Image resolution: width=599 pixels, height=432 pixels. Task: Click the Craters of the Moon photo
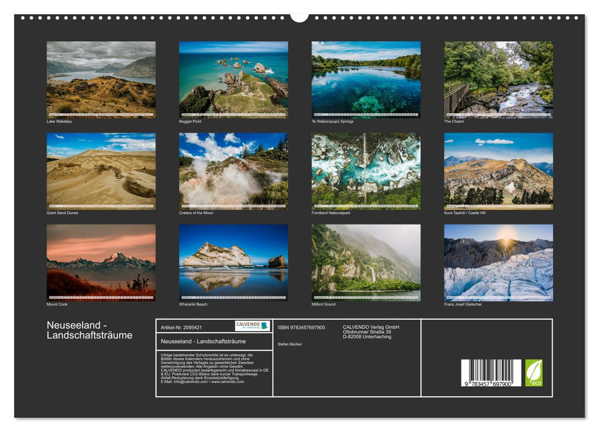click(233, 168)
